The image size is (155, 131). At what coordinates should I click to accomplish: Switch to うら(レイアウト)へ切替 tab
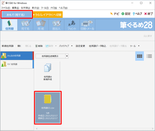click(x=48, y=15)
